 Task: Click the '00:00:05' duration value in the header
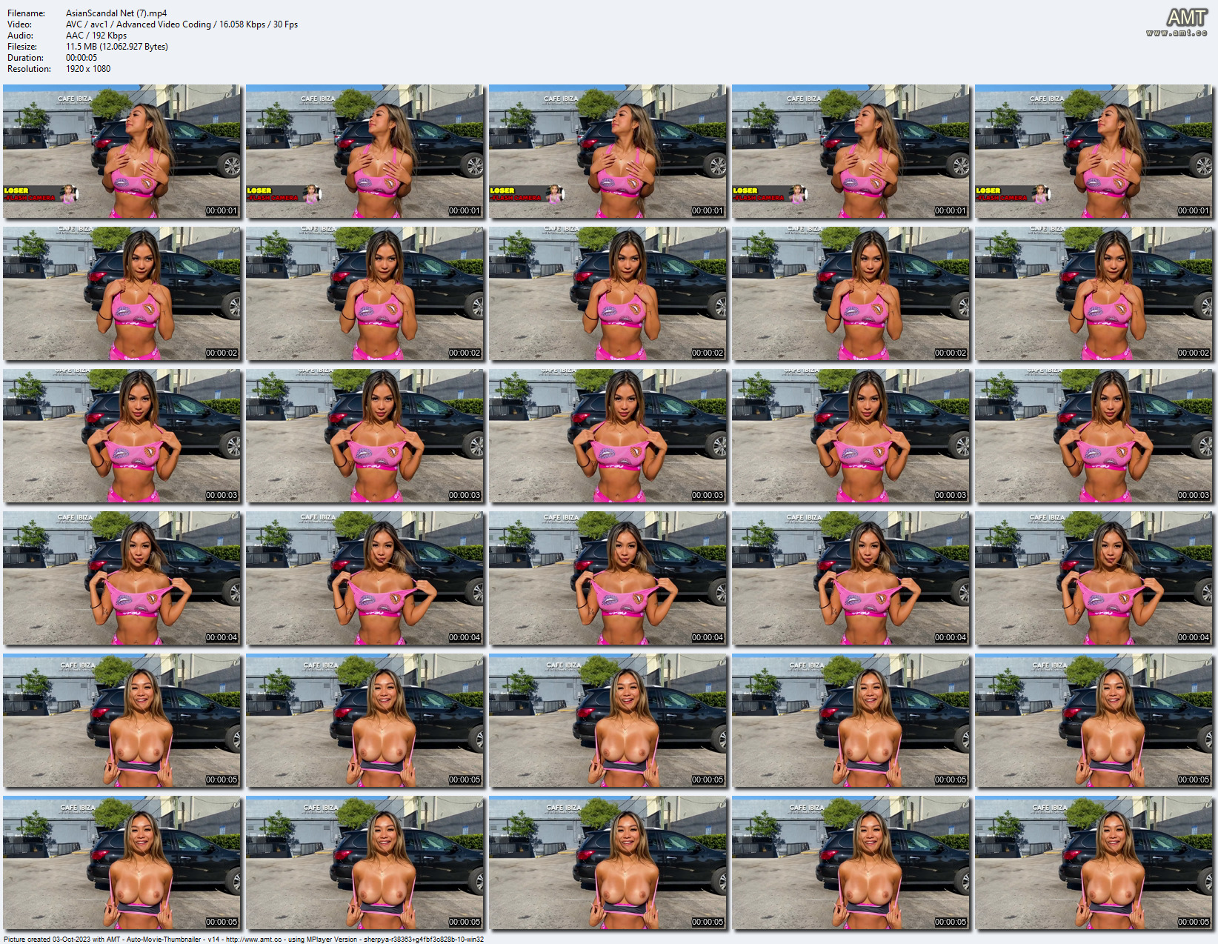pyautogui.click(x=81, y=58)
